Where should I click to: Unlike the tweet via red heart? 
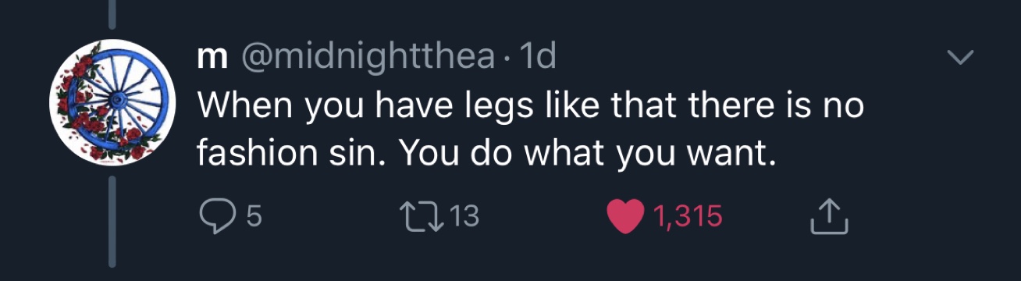click(x=623, y=217)
